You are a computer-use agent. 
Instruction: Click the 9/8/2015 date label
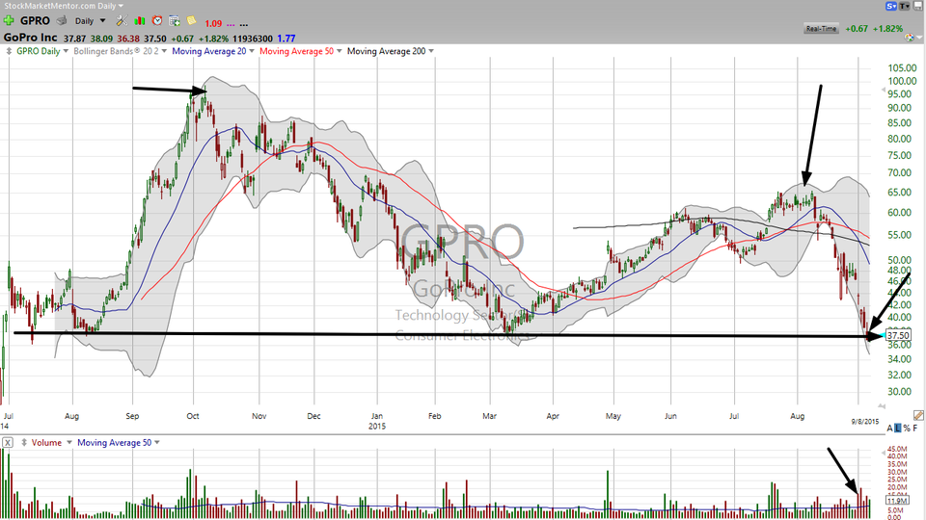[864, 421]
